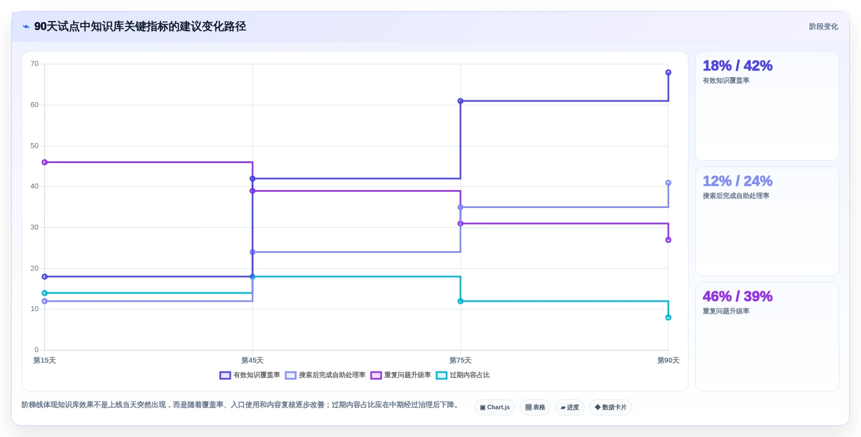Click 过期内容占比 point valued 14 at 第15天
Image resolution: width=861 pixels, height=437 pixels.
44,293
